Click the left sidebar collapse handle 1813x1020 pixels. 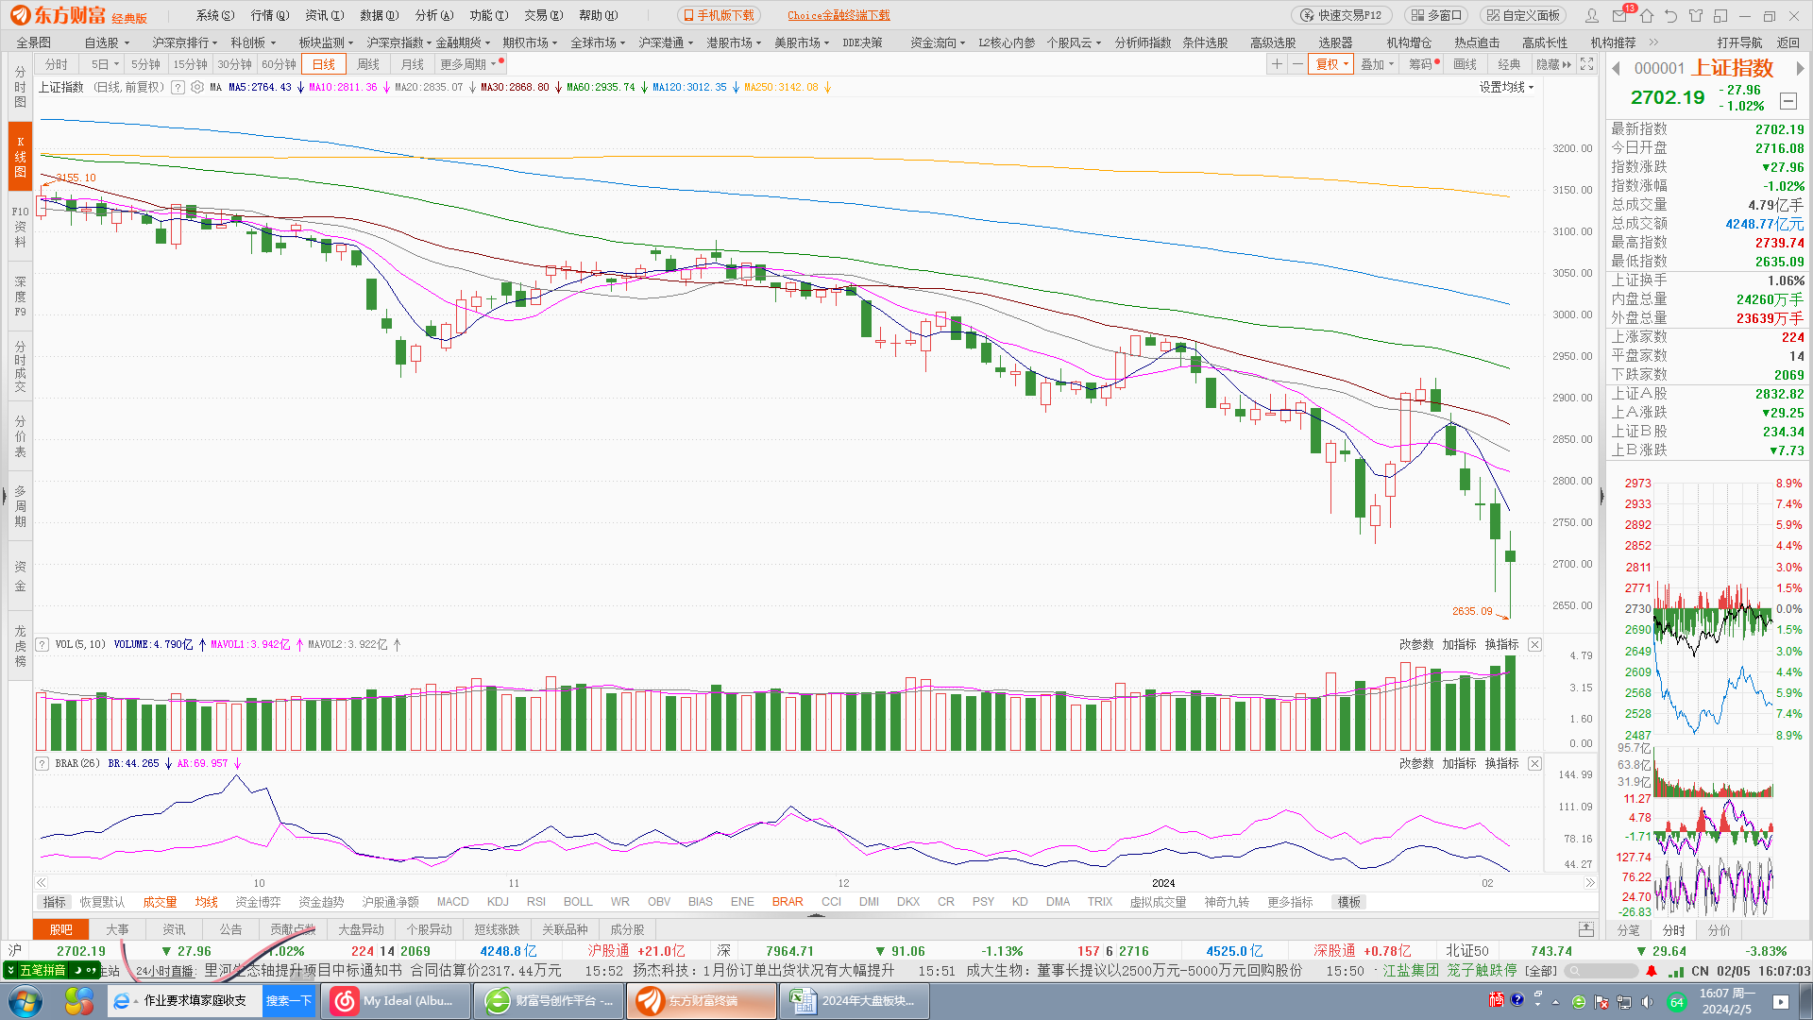point(4,494)
